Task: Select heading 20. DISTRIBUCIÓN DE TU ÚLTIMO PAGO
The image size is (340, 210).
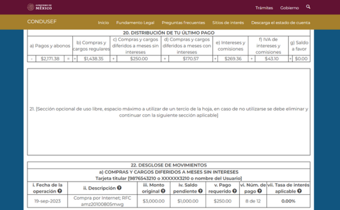Action: (169, 33)
